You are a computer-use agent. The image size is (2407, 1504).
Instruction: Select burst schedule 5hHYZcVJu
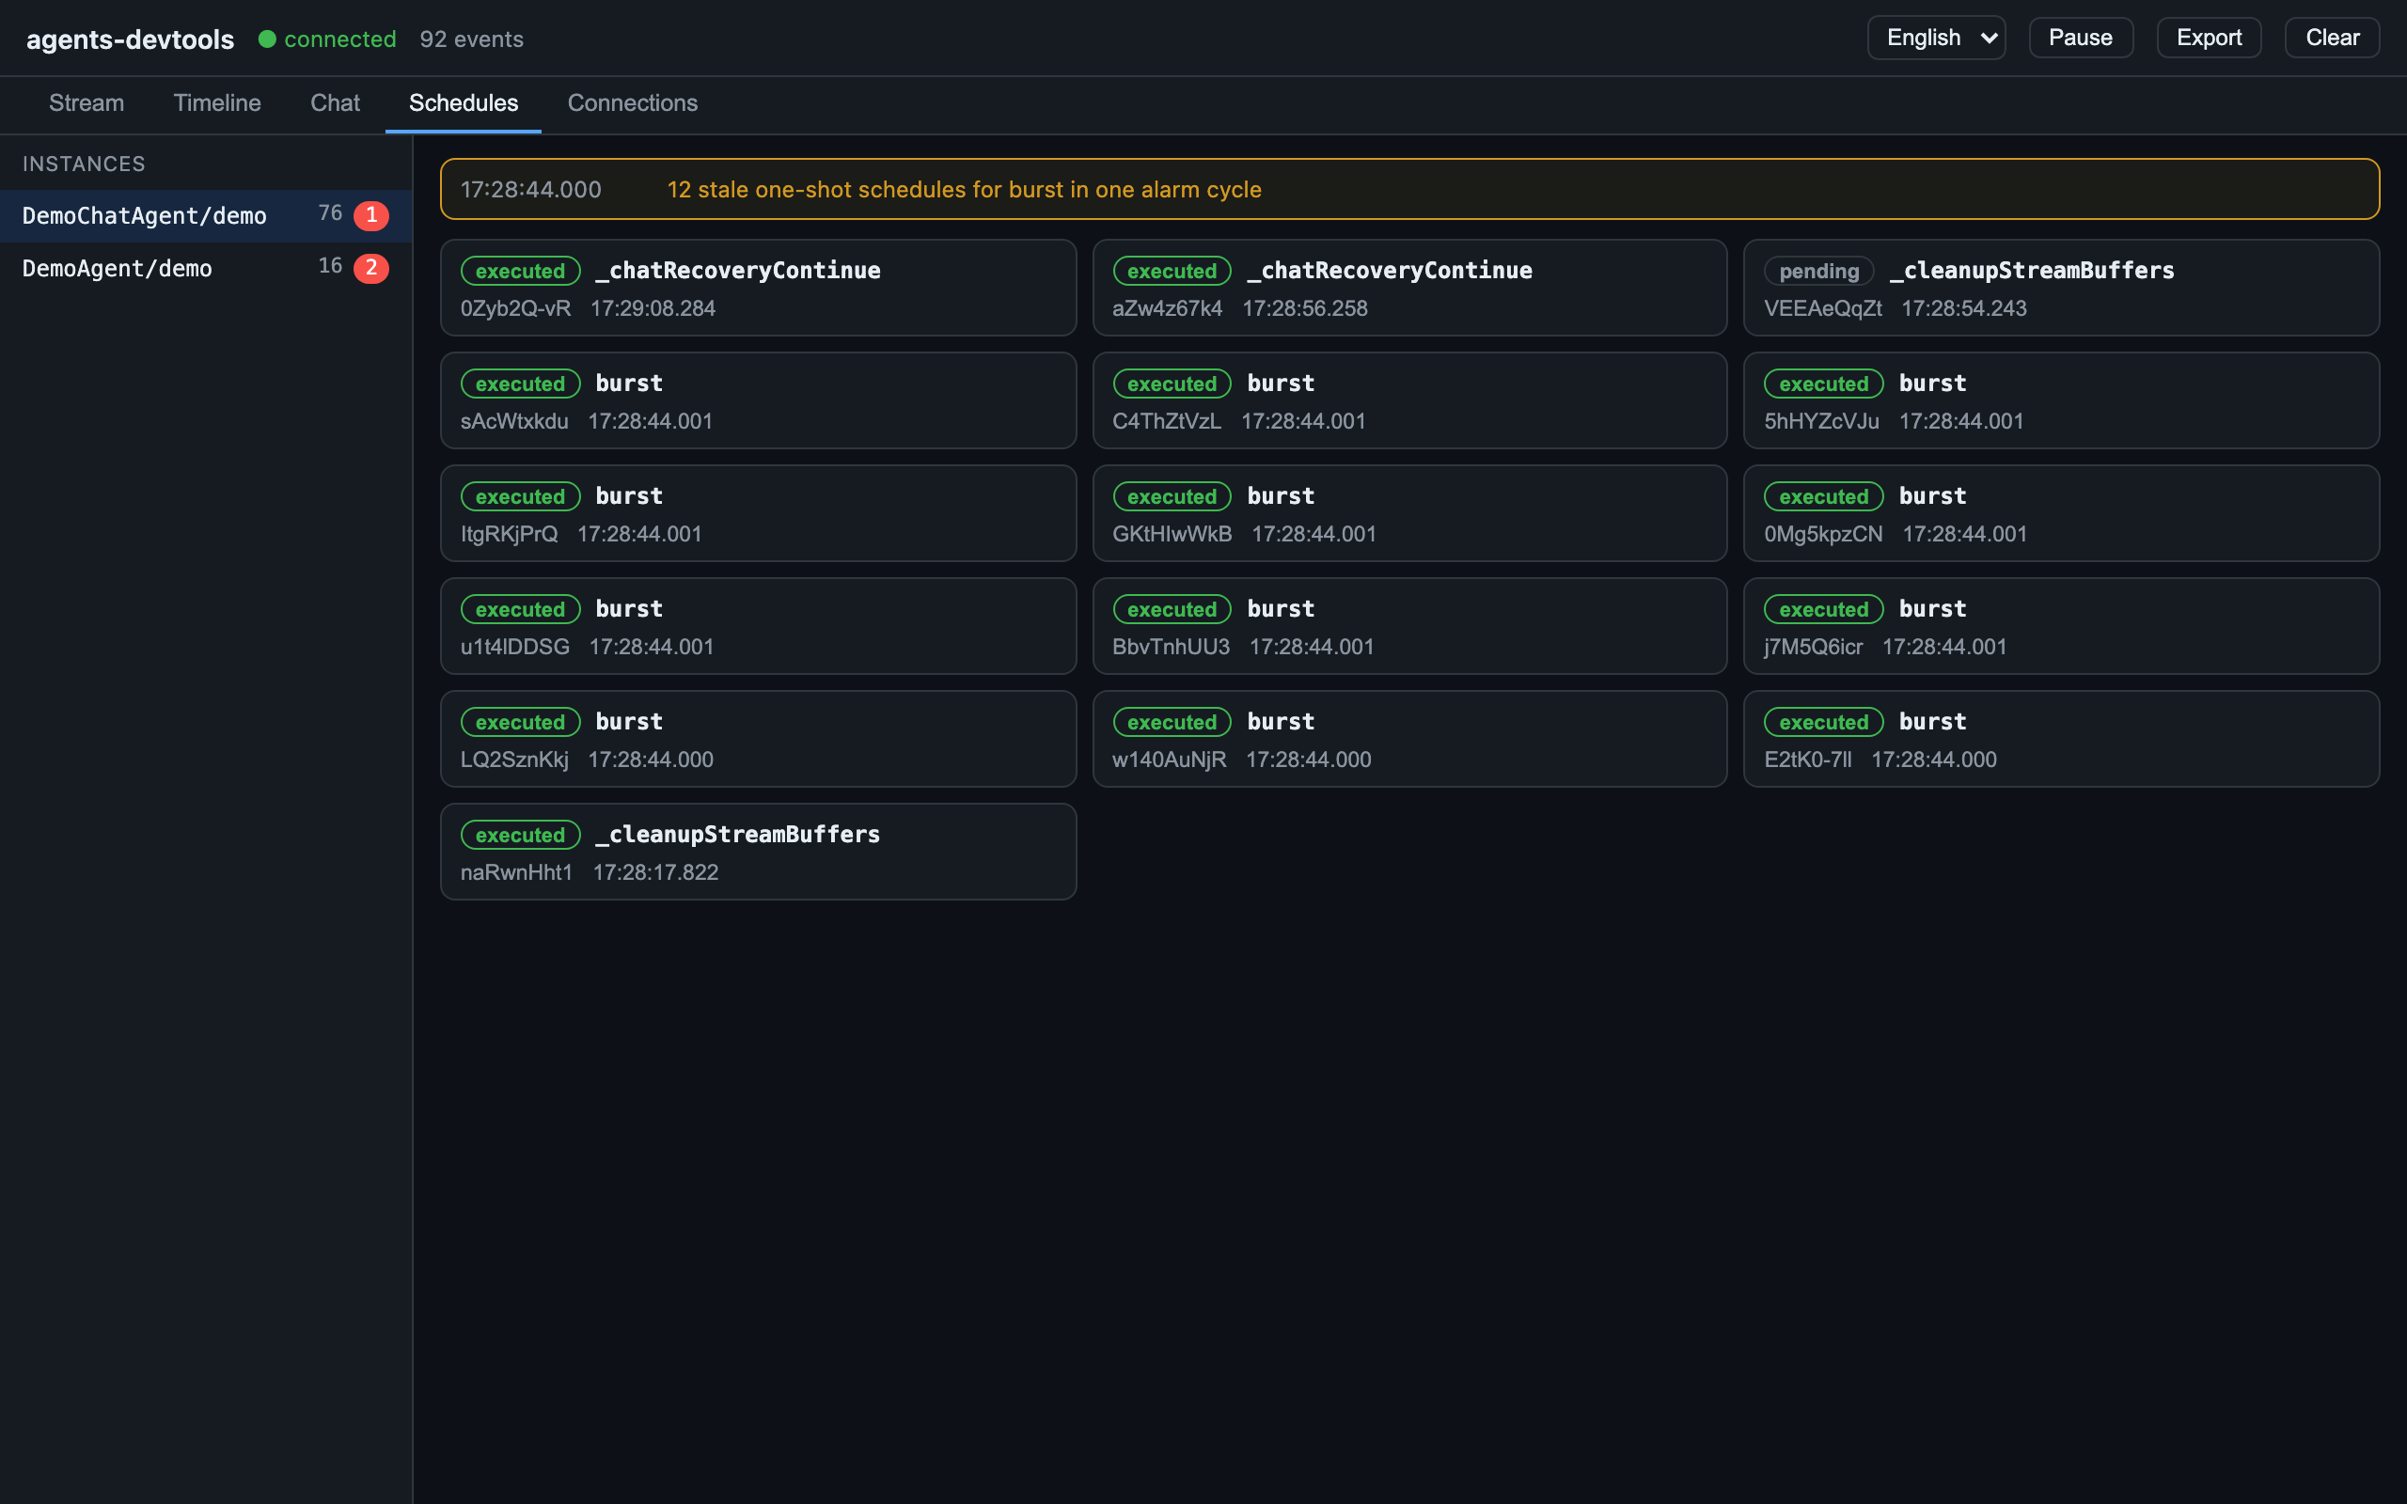2061,400
